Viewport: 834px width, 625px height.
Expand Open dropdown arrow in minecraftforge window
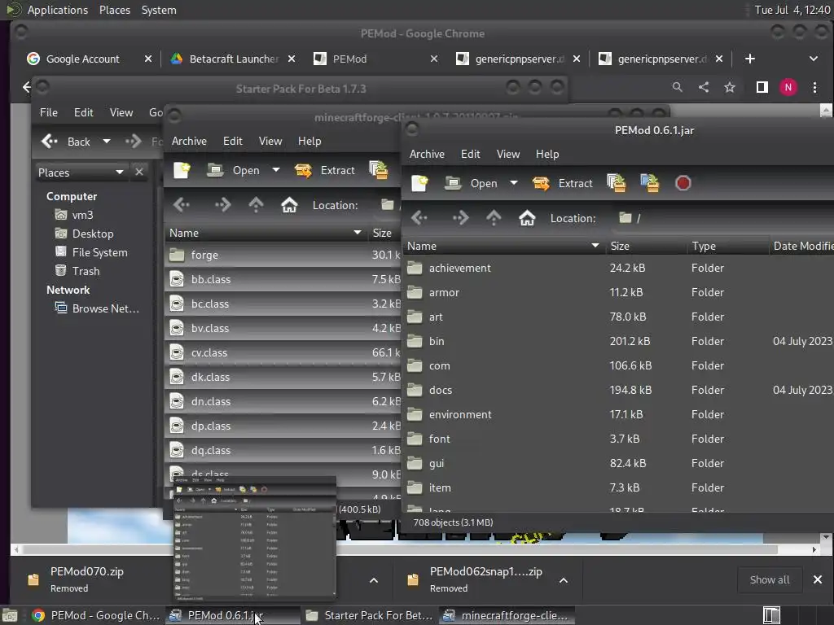point(276,170)
